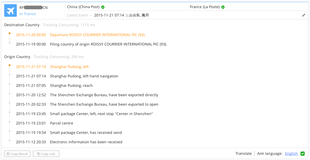Image resolution: width=310 pixels, height=160 pixels.
Task: Click the green check beside China Post
Action: (103, 7)
